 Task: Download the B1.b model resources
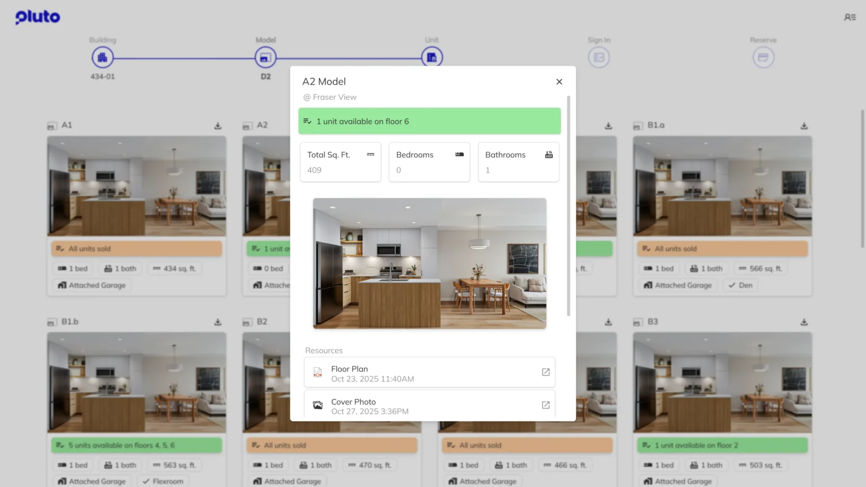(x=218, y=322)
